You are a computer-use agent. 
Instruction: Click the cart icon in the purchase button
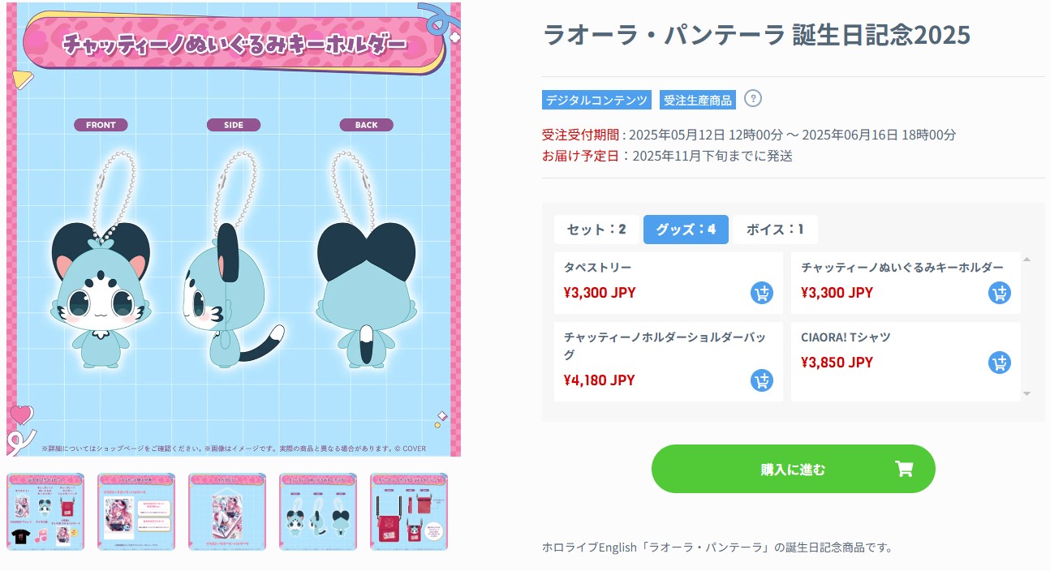(903, 469)
